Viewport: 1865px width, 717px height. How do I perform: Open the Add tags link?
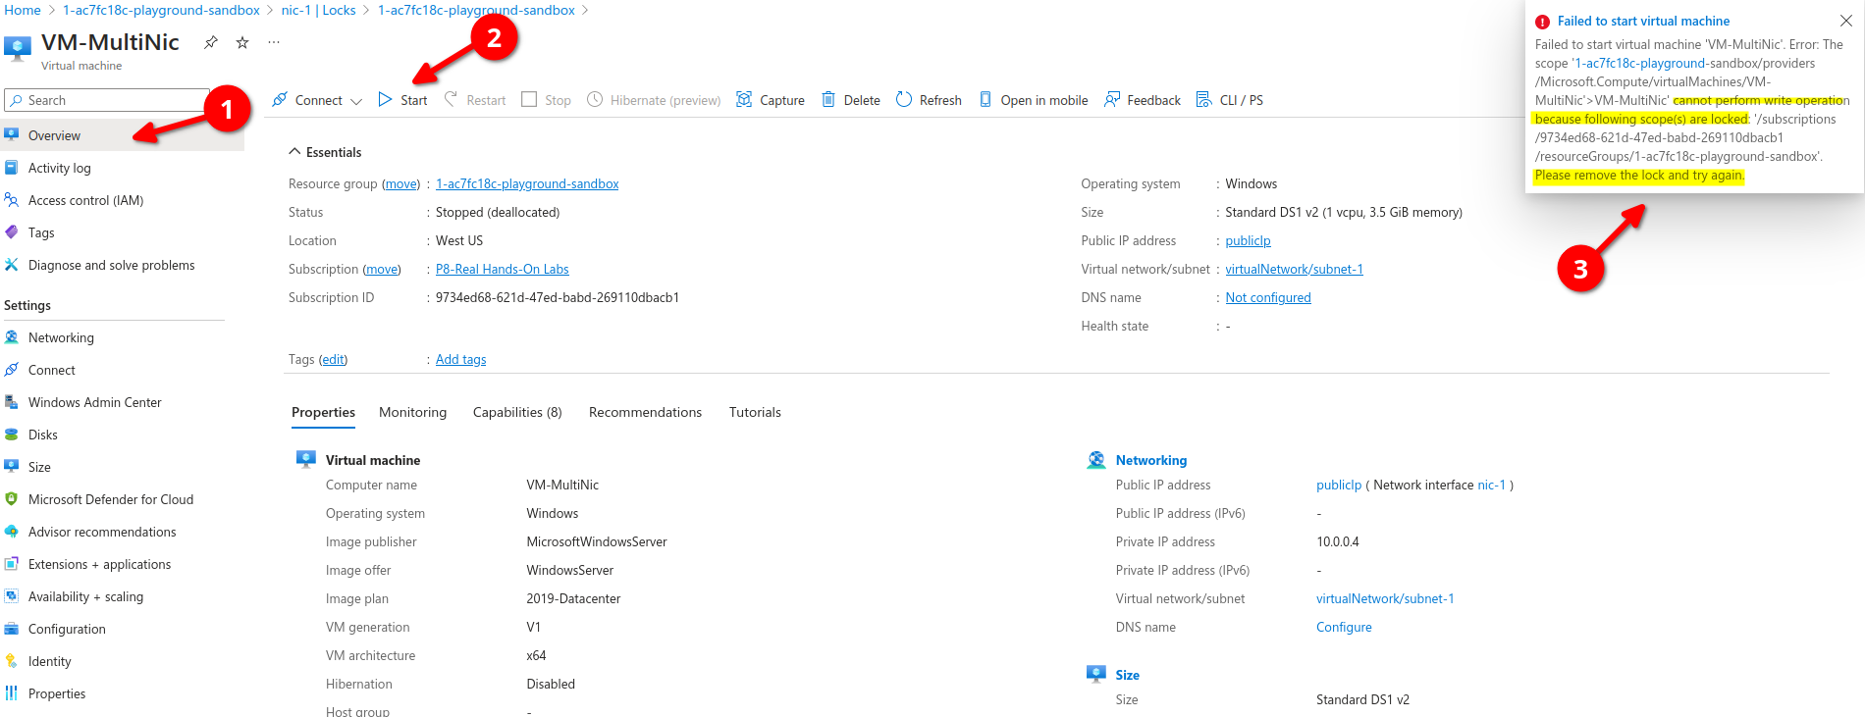tap(460, 360)
